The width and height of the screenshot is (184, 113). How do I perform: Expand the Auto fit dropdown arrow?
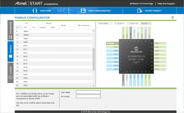[150, 24]
